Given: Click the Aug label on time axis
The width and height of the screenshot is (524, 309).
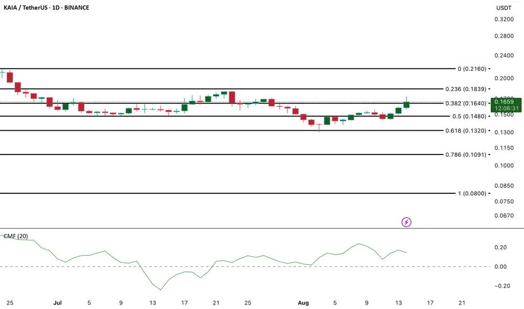Looking at the screenshot, I should (x=303, y=303).
